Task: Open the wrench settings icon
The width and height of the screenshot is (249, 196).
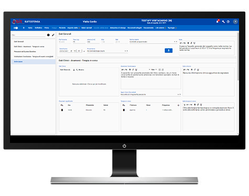Action: (223, 22)
